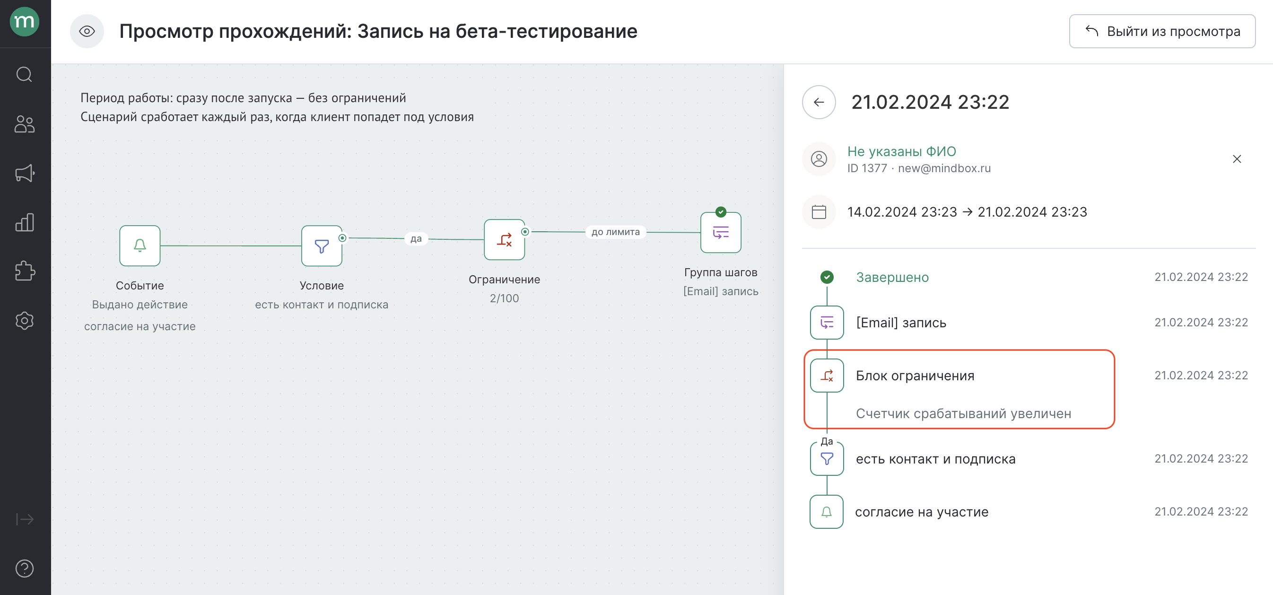1273x595 pixels.
Task: Select the Условие filter node on canvas
Action: click(322, 245)
